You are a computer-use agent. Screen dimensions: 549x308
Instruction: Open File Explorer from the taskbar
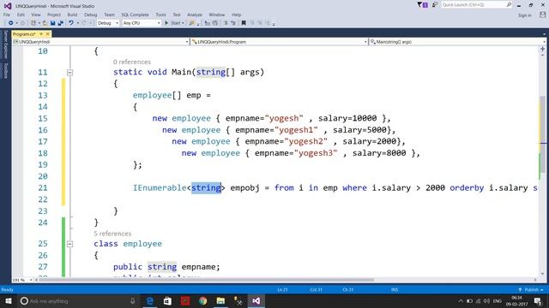(x=220, y=300)
